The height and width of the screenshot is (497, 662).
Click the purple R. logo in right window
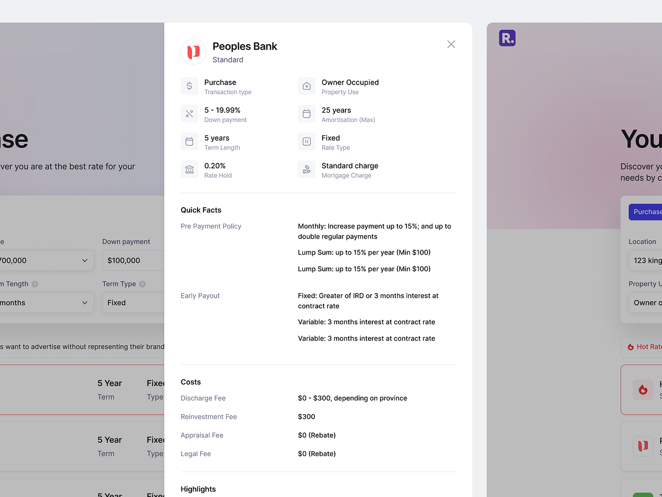point(507,38)
